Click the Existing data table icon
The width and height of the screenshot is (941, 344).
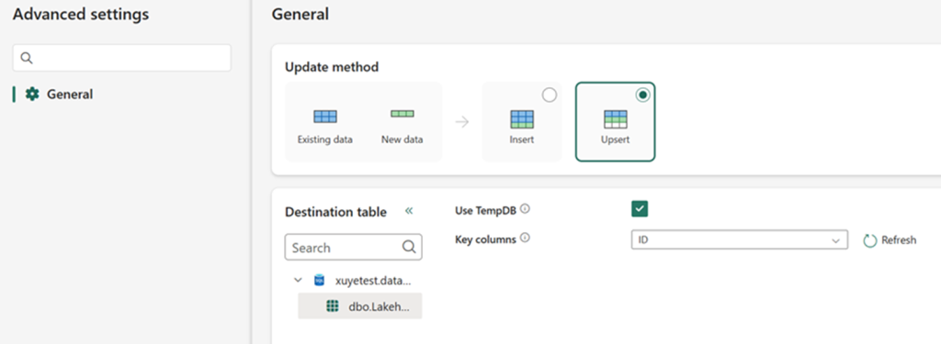pos(325,117)
